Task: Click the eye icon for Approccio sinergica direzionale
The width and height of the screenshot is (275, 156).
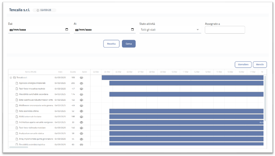Action: [81, 83]
